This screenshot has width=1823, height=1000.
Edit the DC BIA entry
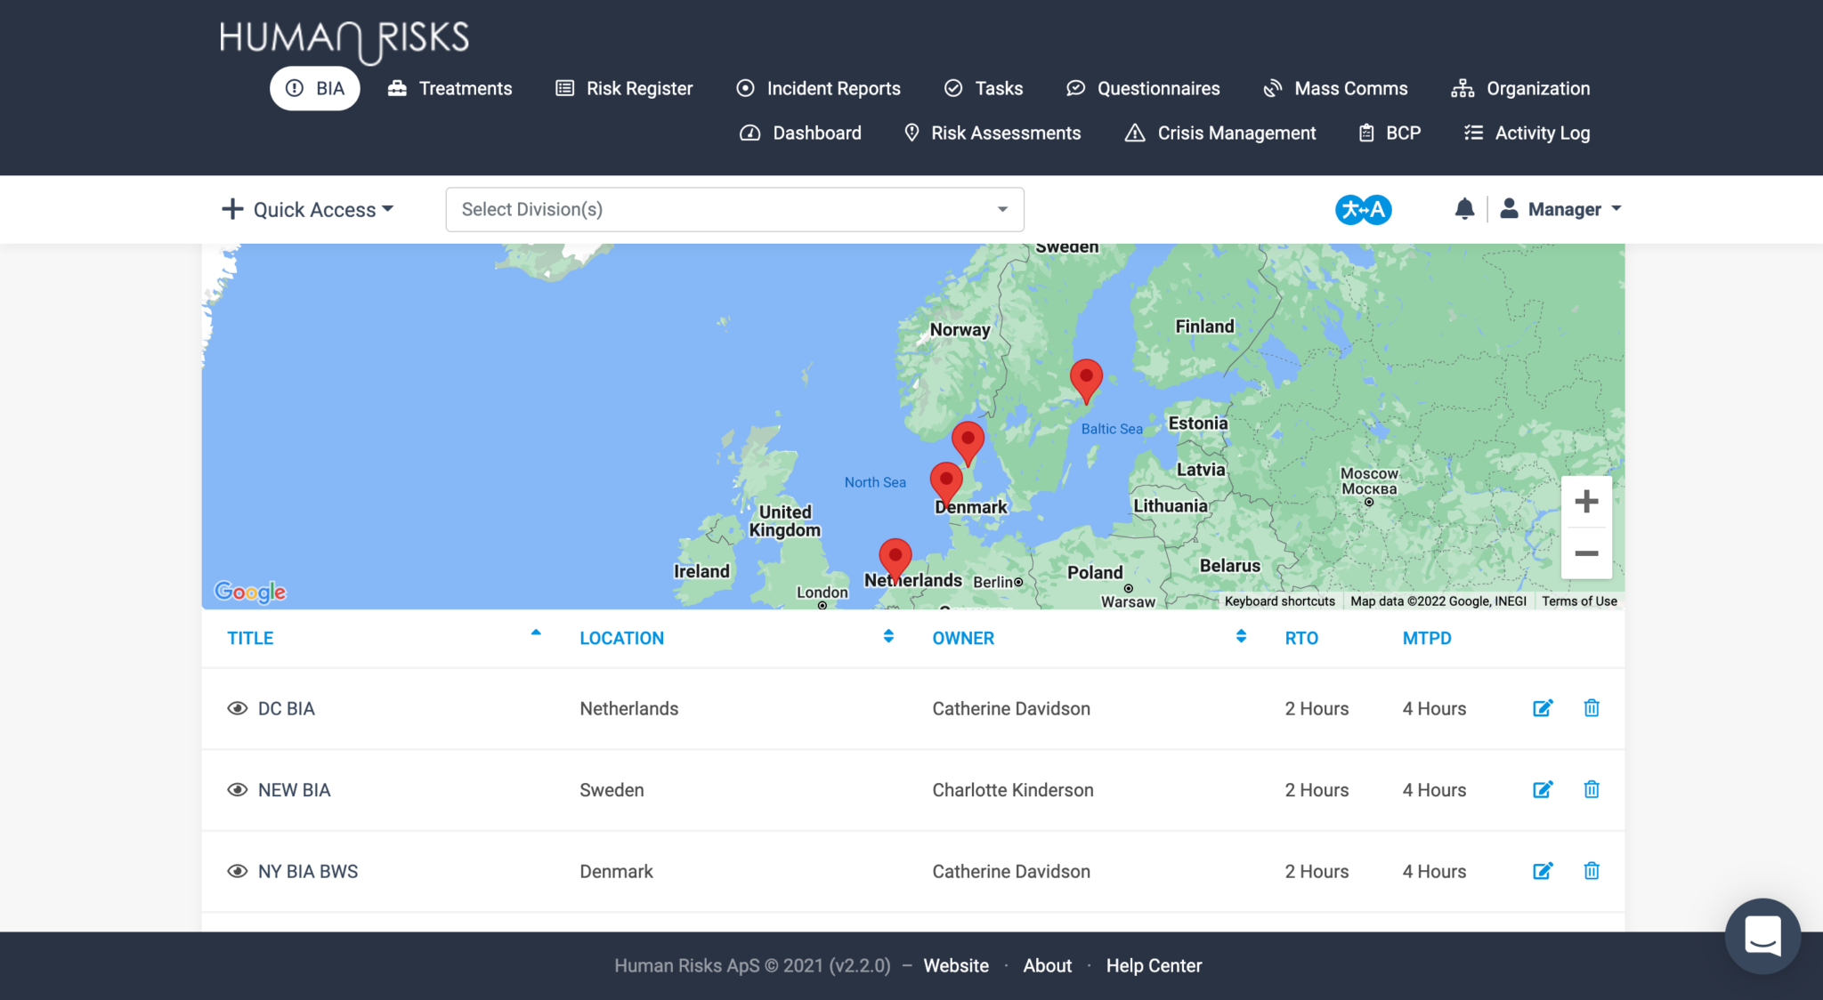tap(1543, 708)
